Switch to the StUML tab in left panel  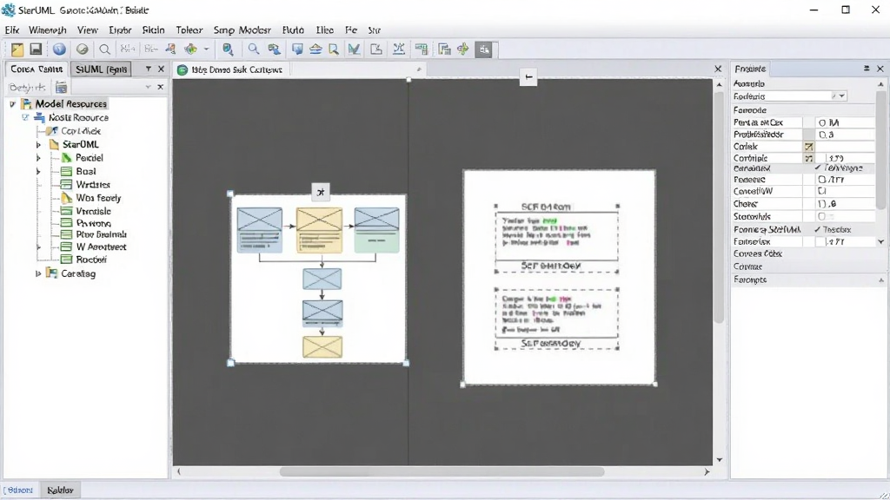pyautogui.click(x=101, y=69)
